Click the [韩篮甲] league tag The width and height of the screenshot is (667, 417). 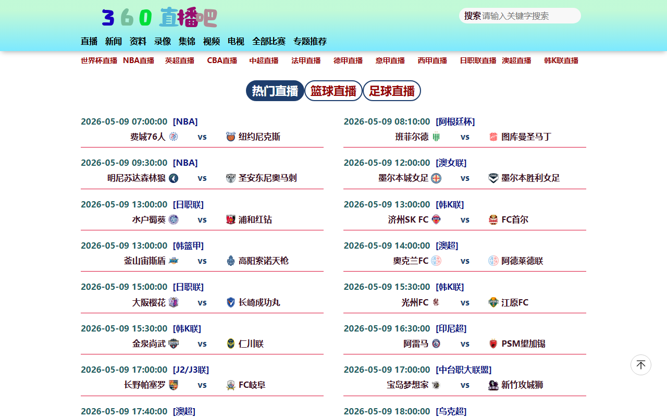click(189, 246)
